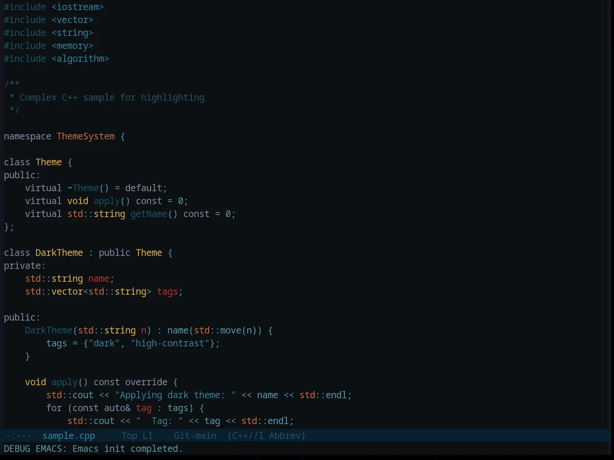The image size is (614, 460).
Task: Click the 'ThemeSystem' namespace name
Action: click(86, 136)
